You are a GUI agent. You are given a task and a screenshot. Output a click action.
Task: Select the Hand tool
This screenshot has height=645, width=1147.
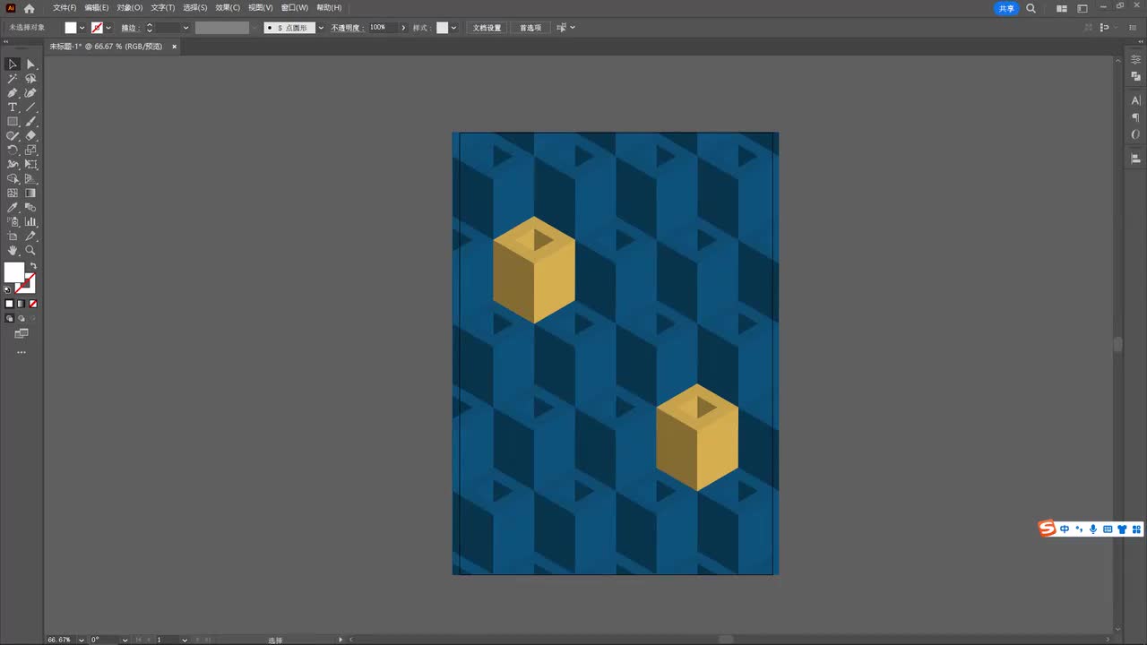click(13, 251)
